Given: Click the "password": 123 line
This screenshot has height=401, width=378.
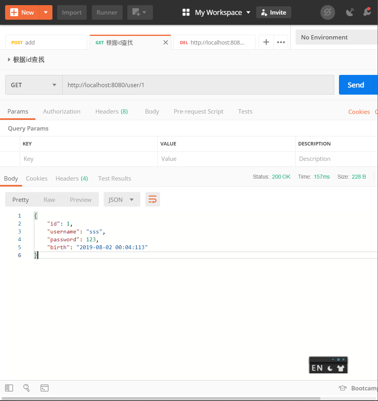Looking at the screenshot, I should tap(73, 240).
